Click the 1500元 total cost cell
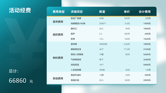 pos(147,24)
